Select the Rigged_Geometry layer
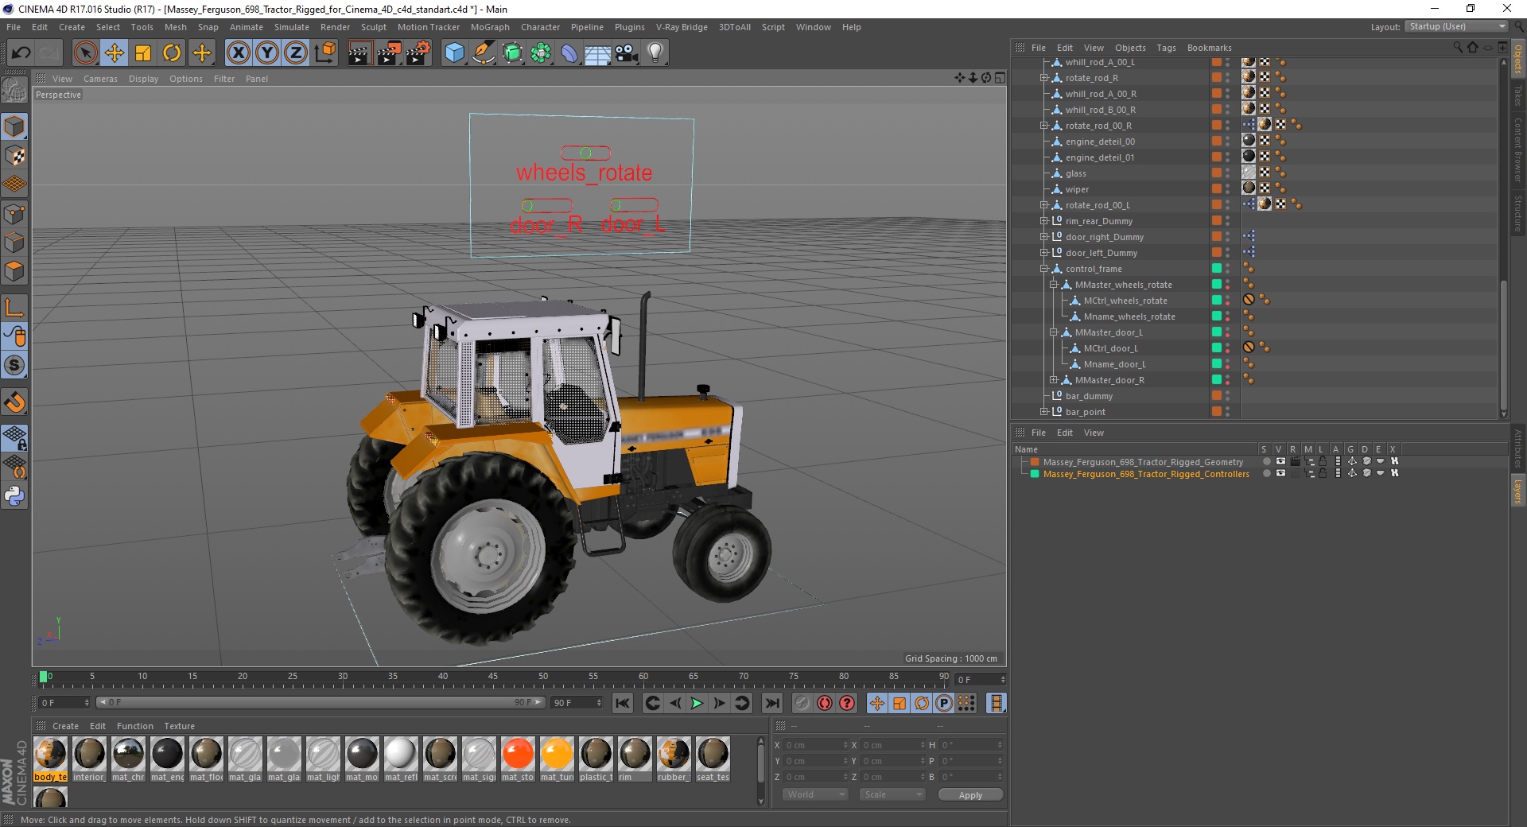1527x827 pixels. (1143, 462)
